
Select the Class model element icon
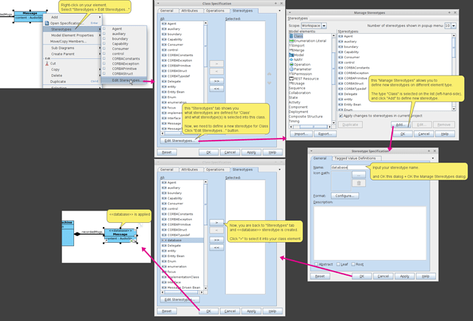291,36
